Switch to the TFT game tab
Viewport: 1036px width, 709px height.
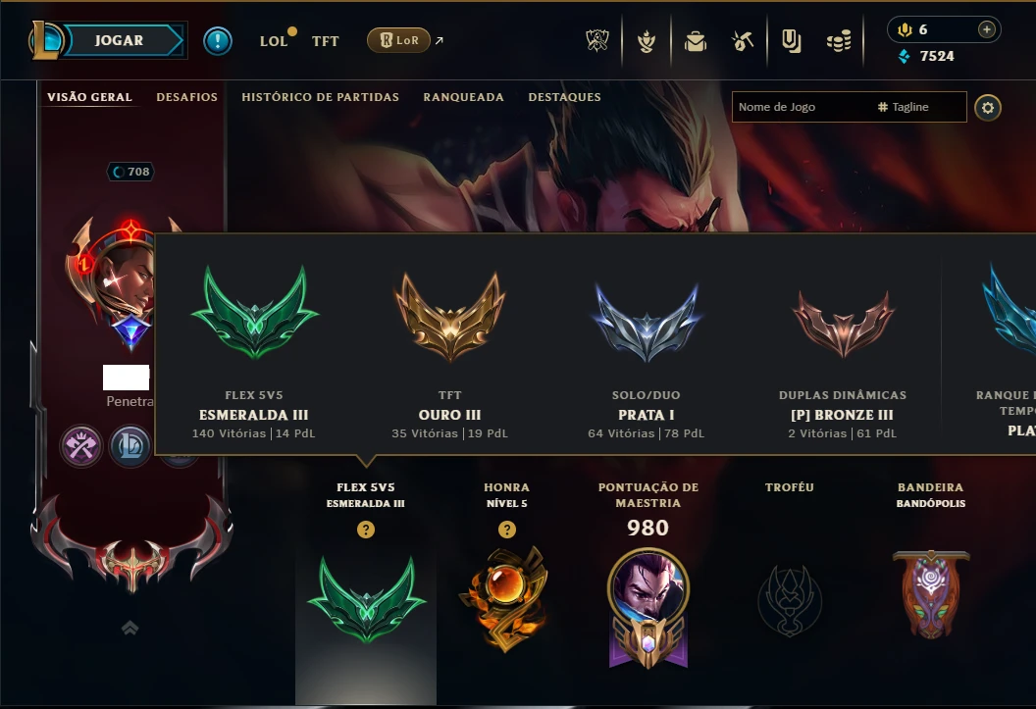(325, 41)
